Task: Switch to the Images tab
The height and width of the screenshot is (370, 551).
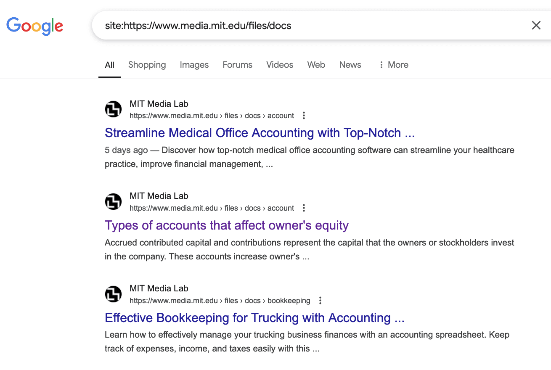Action: [194, 65]
